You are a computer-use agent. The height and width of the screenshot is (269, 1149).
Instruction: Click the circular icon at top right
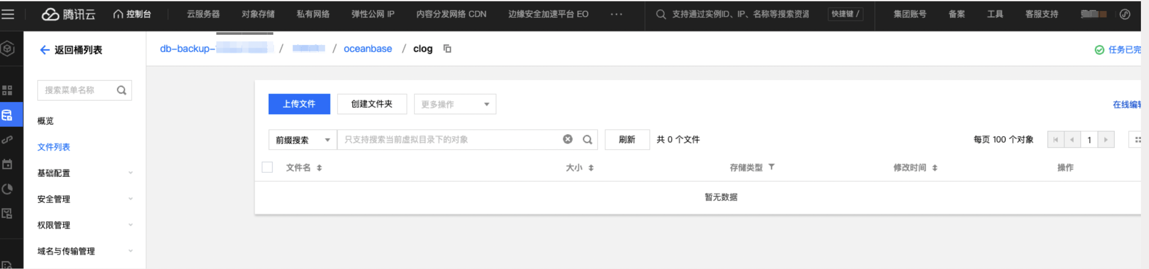tap(1125, 14)
